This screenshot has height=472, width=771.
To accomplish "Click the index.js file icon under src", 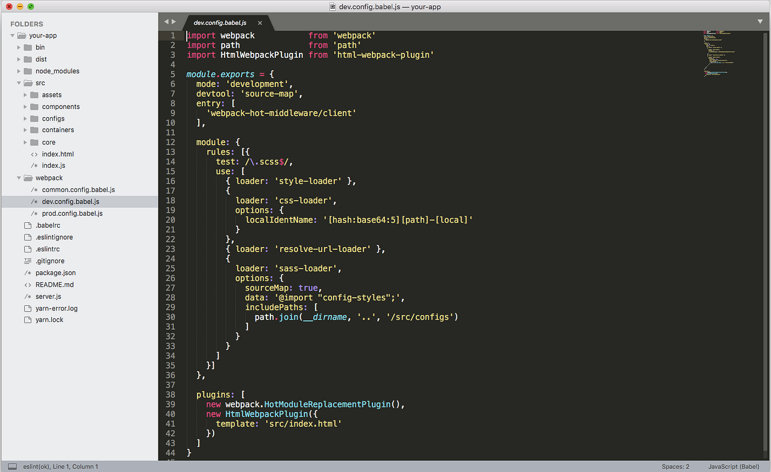I will pos(34,166).
